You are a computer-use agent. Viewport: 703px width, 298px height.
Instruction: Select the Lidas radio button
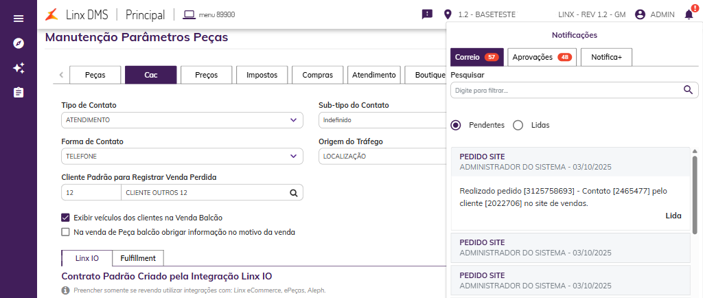pyautogui.click(x=518, y=125)
